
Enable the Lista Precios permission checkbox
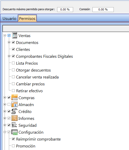point(13,63)
